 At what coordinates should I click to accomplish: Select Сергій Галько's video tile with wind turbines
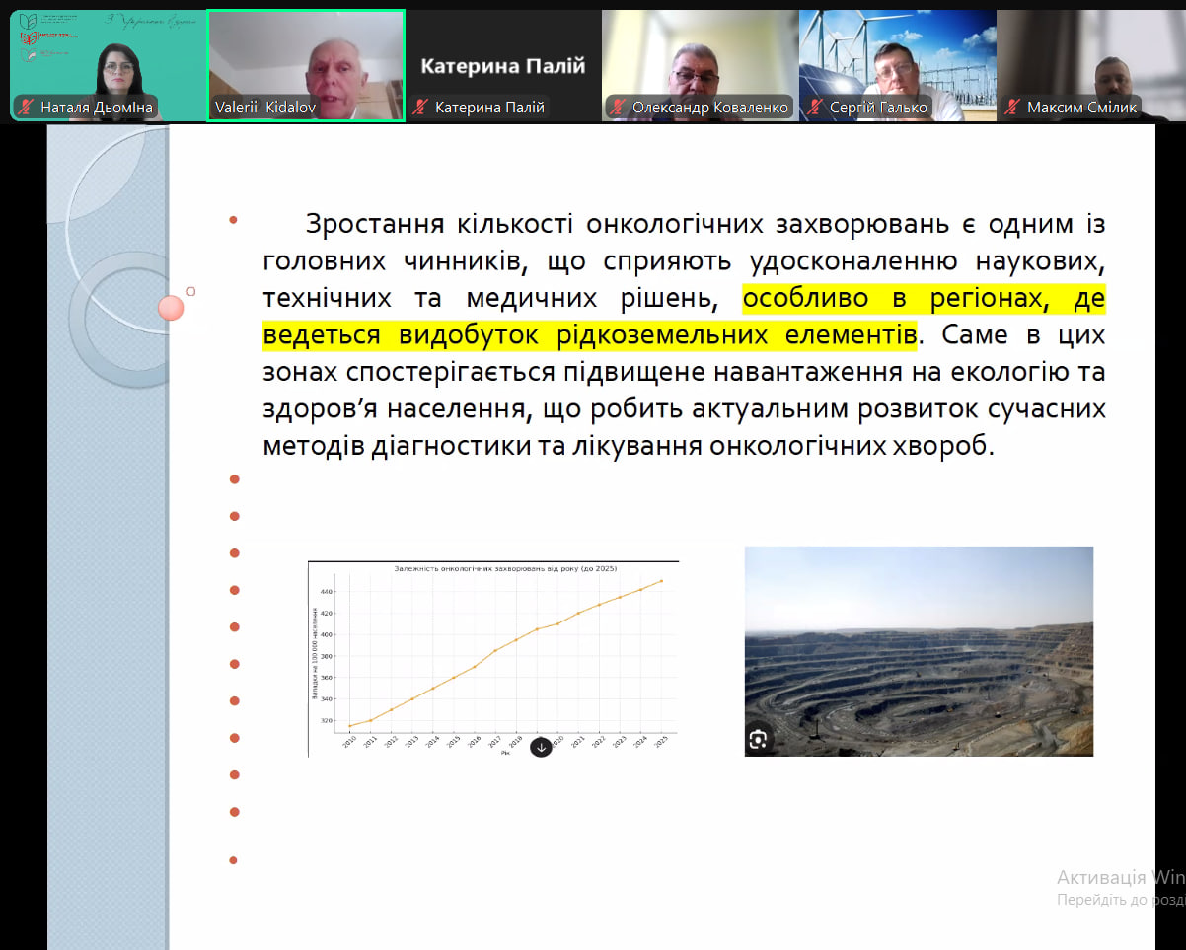click(x=897, y=65)
